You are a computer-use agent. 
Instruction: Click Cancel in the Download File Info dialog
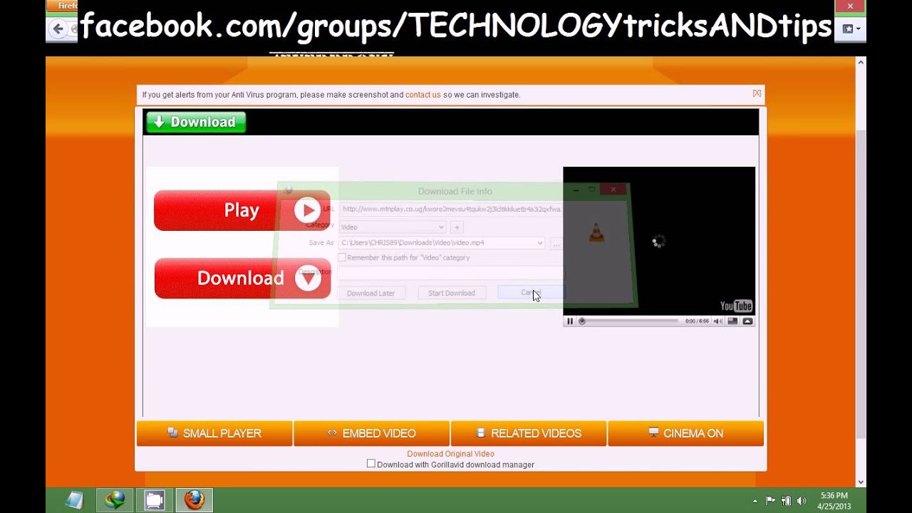click(x=532, y=293)
